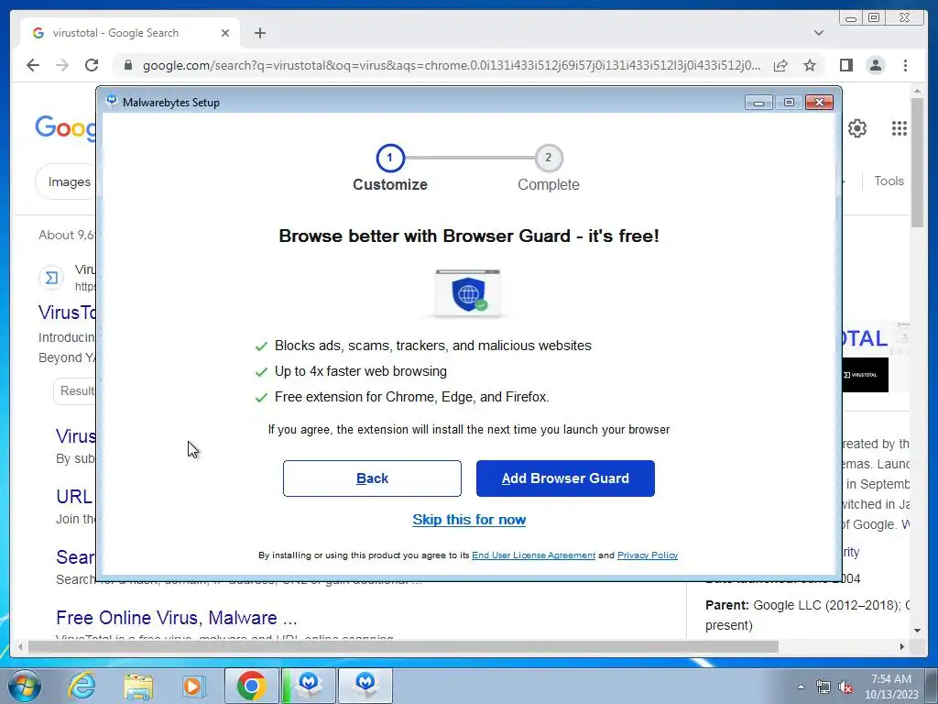Click the VirusTotal black thumbnail in knowledge panel
This screenshot has width=938, height=704.
click(x=865, y=375)
